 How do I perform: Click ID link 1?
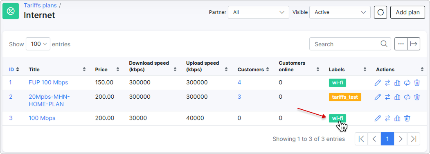pyautogui.click(x=10, y=82)
